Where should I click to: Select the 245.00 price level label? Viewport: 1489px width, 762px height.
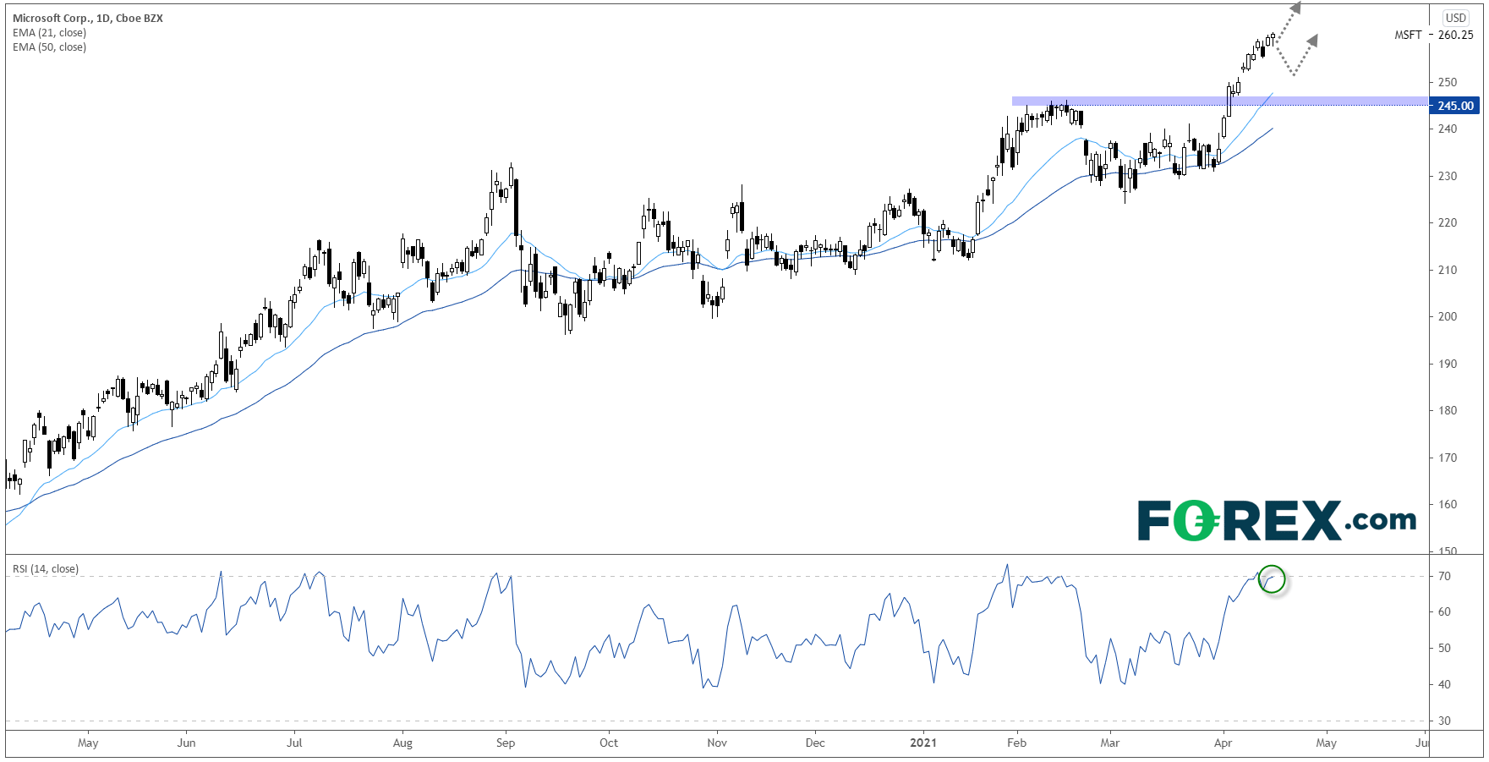coord(1454,106)
